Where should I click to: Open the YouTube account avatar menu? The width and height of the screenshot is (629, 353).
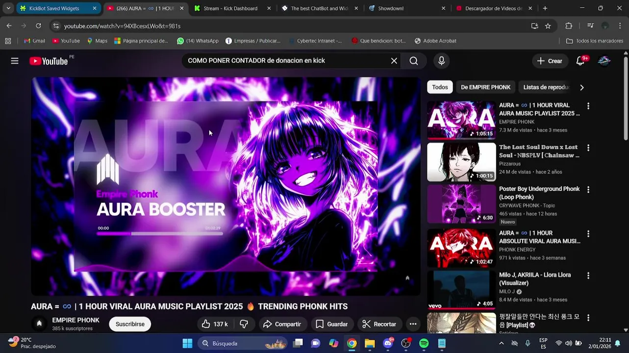[604, 61]
